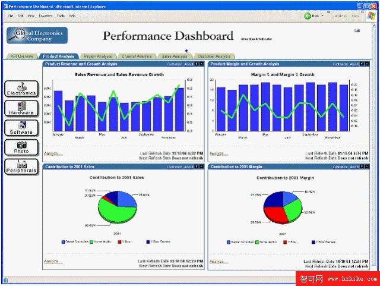
Task: Expand the browser toolbar overflow chevron
Action: click(328, 12)
